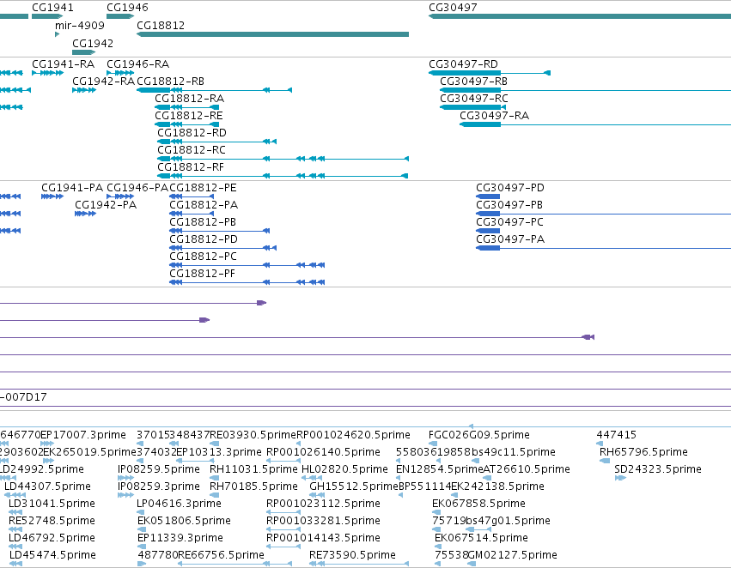731x568 pixels.
Task: Select EST LD31041.5prime
Action: (x=52, y=504)
